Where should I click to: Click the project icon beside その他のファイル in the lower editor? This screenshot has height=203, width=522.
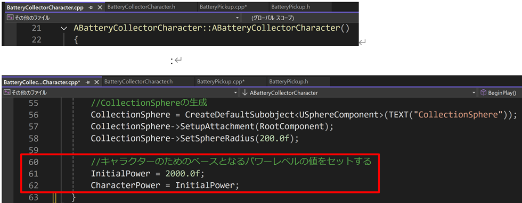point(6,92)
